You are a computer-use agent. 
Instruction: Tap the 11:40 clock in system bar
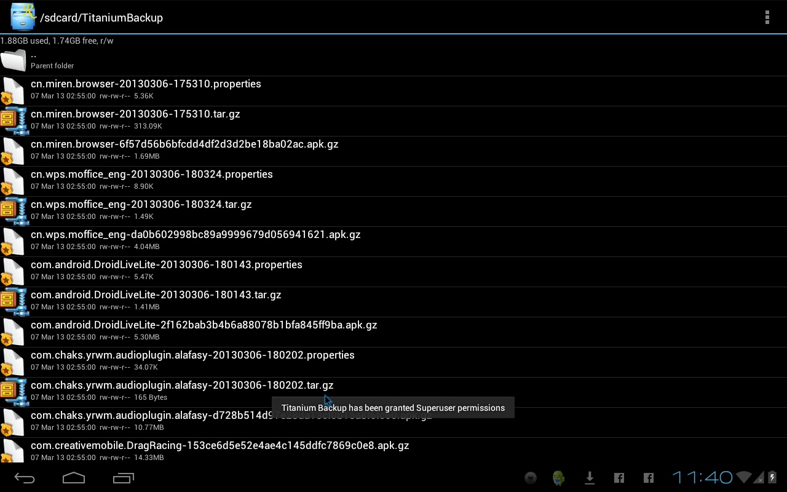(702, 477)
